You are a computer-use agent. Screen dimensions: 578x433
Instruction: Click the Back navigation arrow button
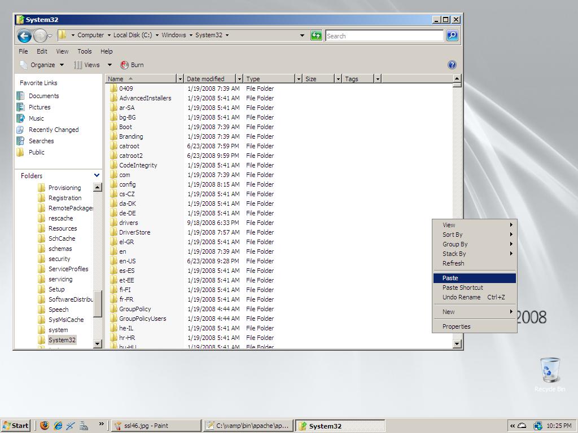tap(24, 36)
